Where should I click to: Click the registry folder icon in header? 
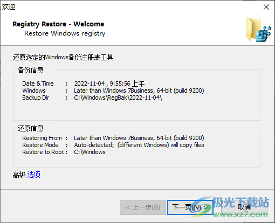(258, 30)
